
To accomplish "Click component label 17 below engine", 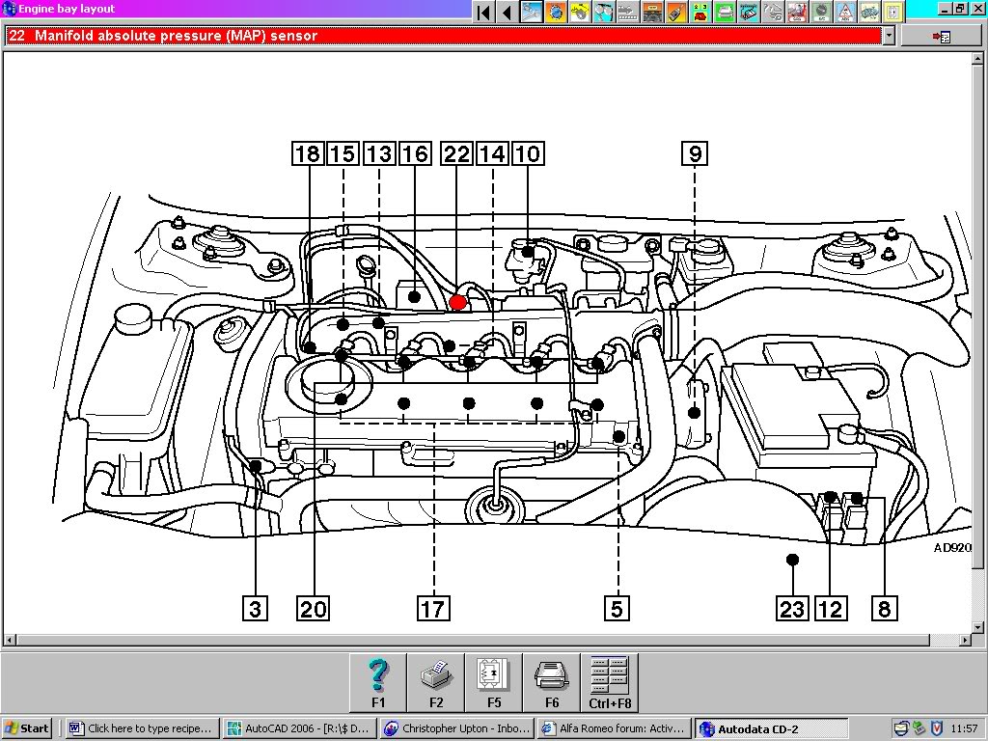I will coord(433,608).
